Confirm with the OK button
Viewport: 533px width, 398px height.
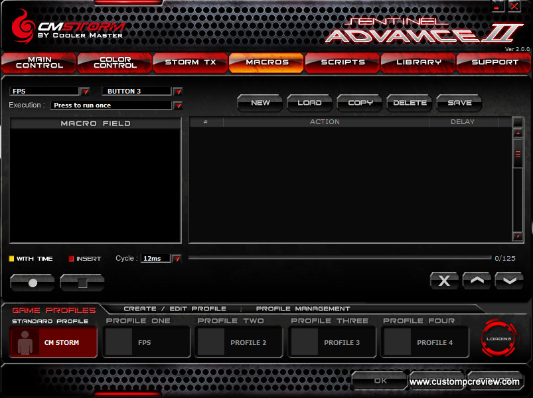click(380, 381)
